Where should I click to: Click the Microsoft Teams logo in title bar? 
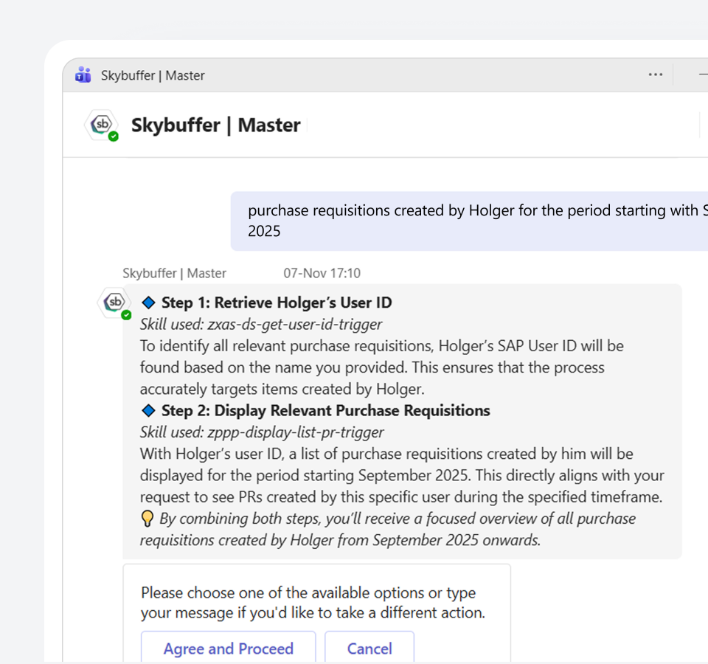(83, 75)
